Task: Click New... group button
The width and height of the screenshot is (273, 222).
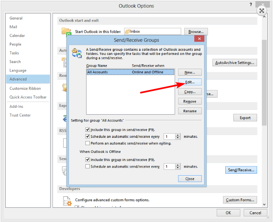Action: tap(190, 72)
